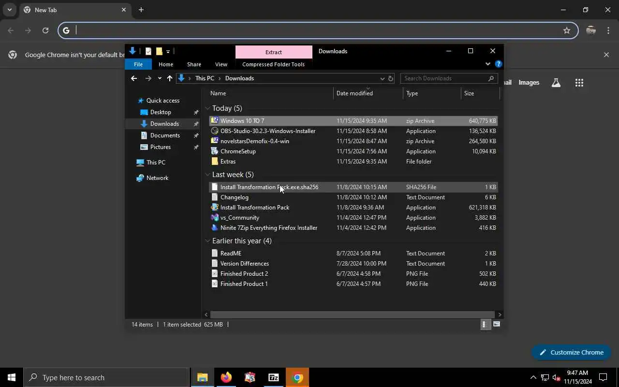Open Explorer help with the question mark
Viewport: 619px width, 387px height.
click(499, 64)
